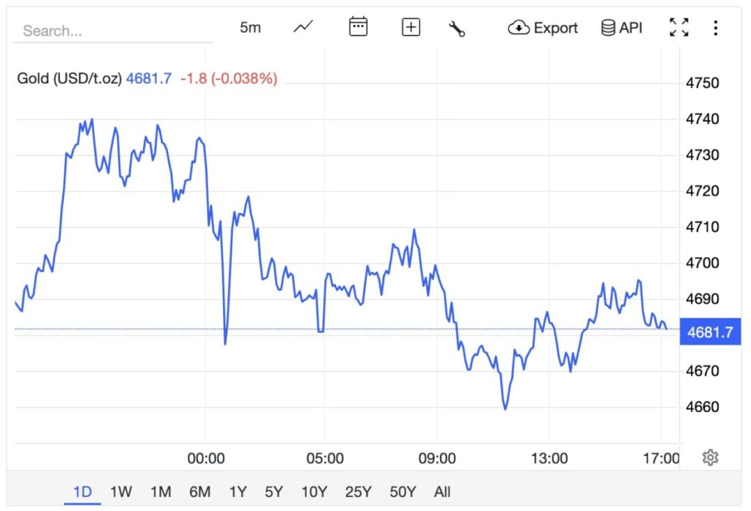Show the 1Y time range
This screenshot has width=751, height=511.
tap(238, 491)
